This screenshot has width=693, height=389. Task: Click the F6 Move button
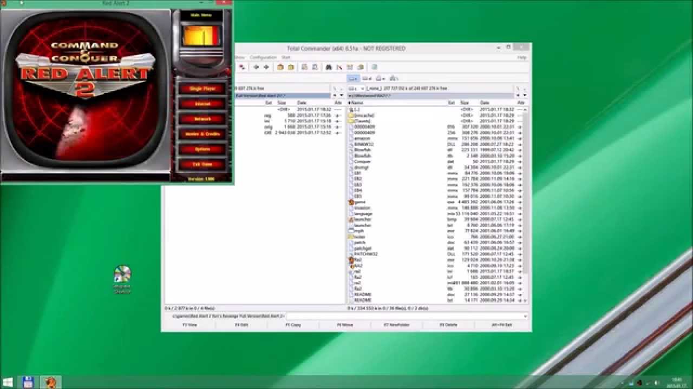click(x=345, y=325)
